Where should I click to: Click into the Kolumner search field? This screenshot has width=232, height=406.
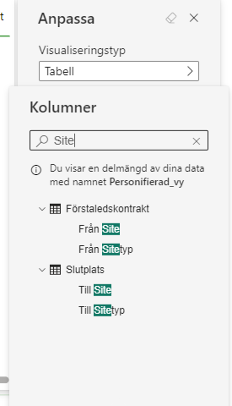pyautogui.click(x=119, y=140)
